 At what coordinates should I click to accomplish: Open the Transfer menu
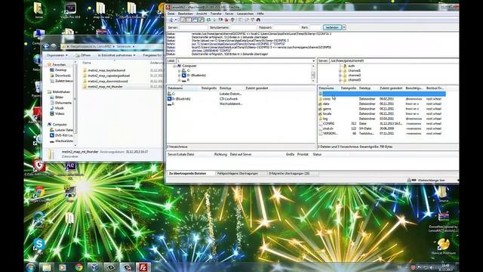pos(216,14)
